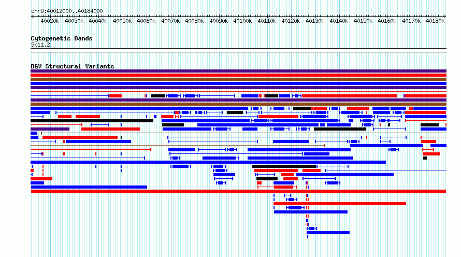The image size is (461, 257).
Task: Click the right arrow end of the ruler
Action: 445,16
